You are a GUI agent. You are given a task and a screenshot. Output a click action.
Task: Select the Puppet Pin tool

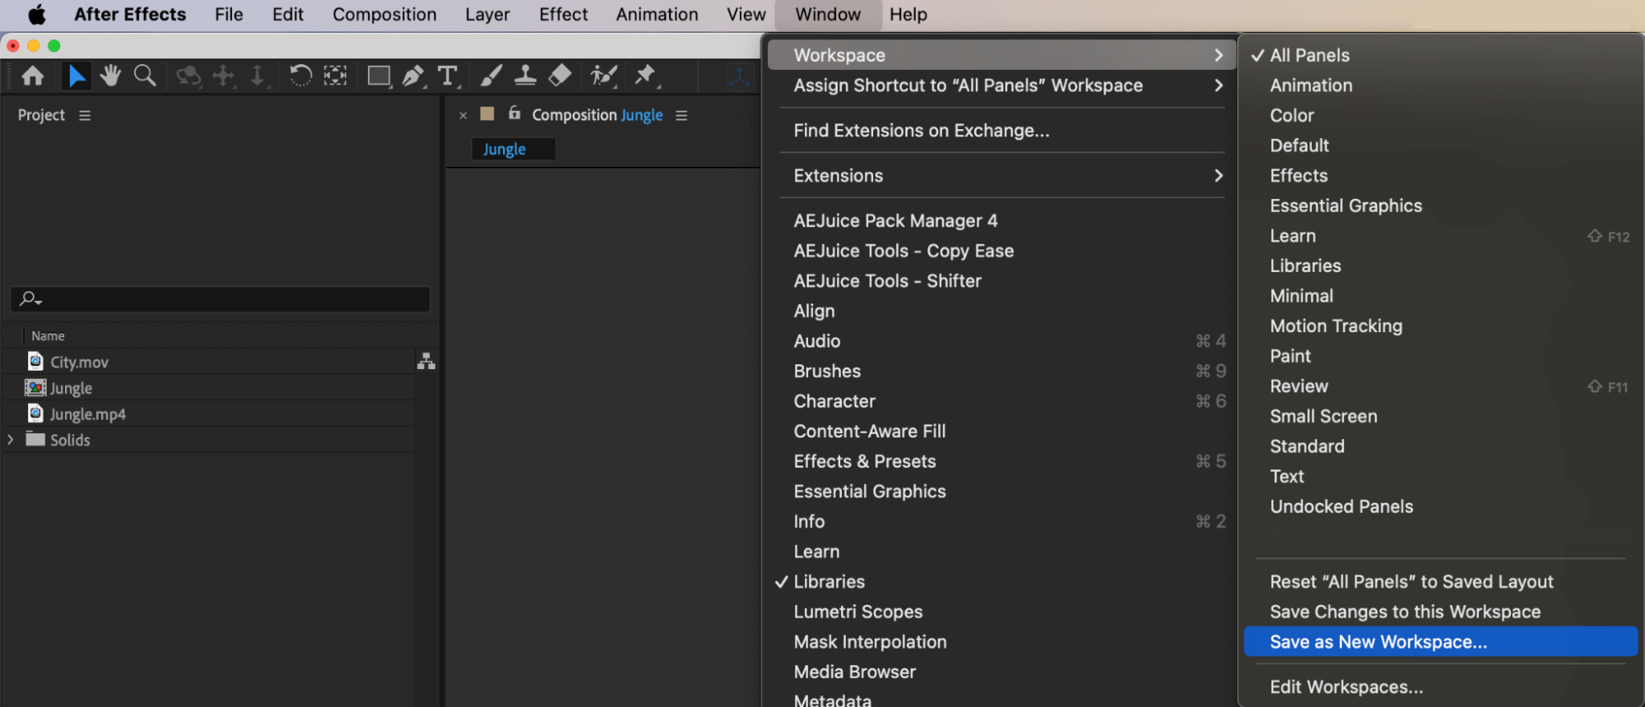coord(647,76)
